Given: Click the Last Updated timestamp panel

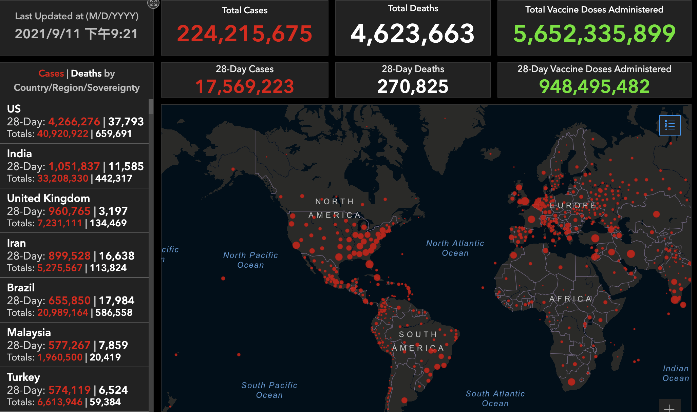Looking at the screenshot, I should [x=77, y=28].
